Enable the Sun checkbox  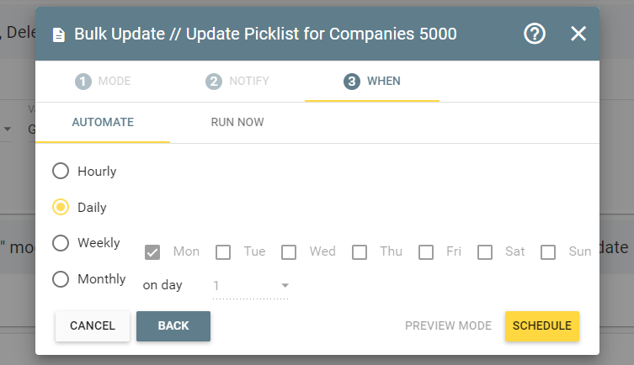click(548, 252)
